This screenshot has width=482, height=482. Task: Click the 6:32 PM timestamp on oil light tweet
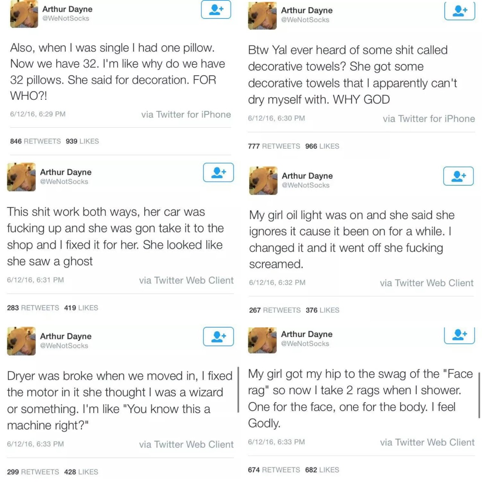pyautogui.click(x=277, y=282)
